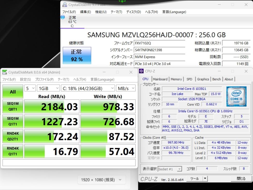Click the CPU-Z title bar chip icon
253x190 pixels.
(141, 71)
